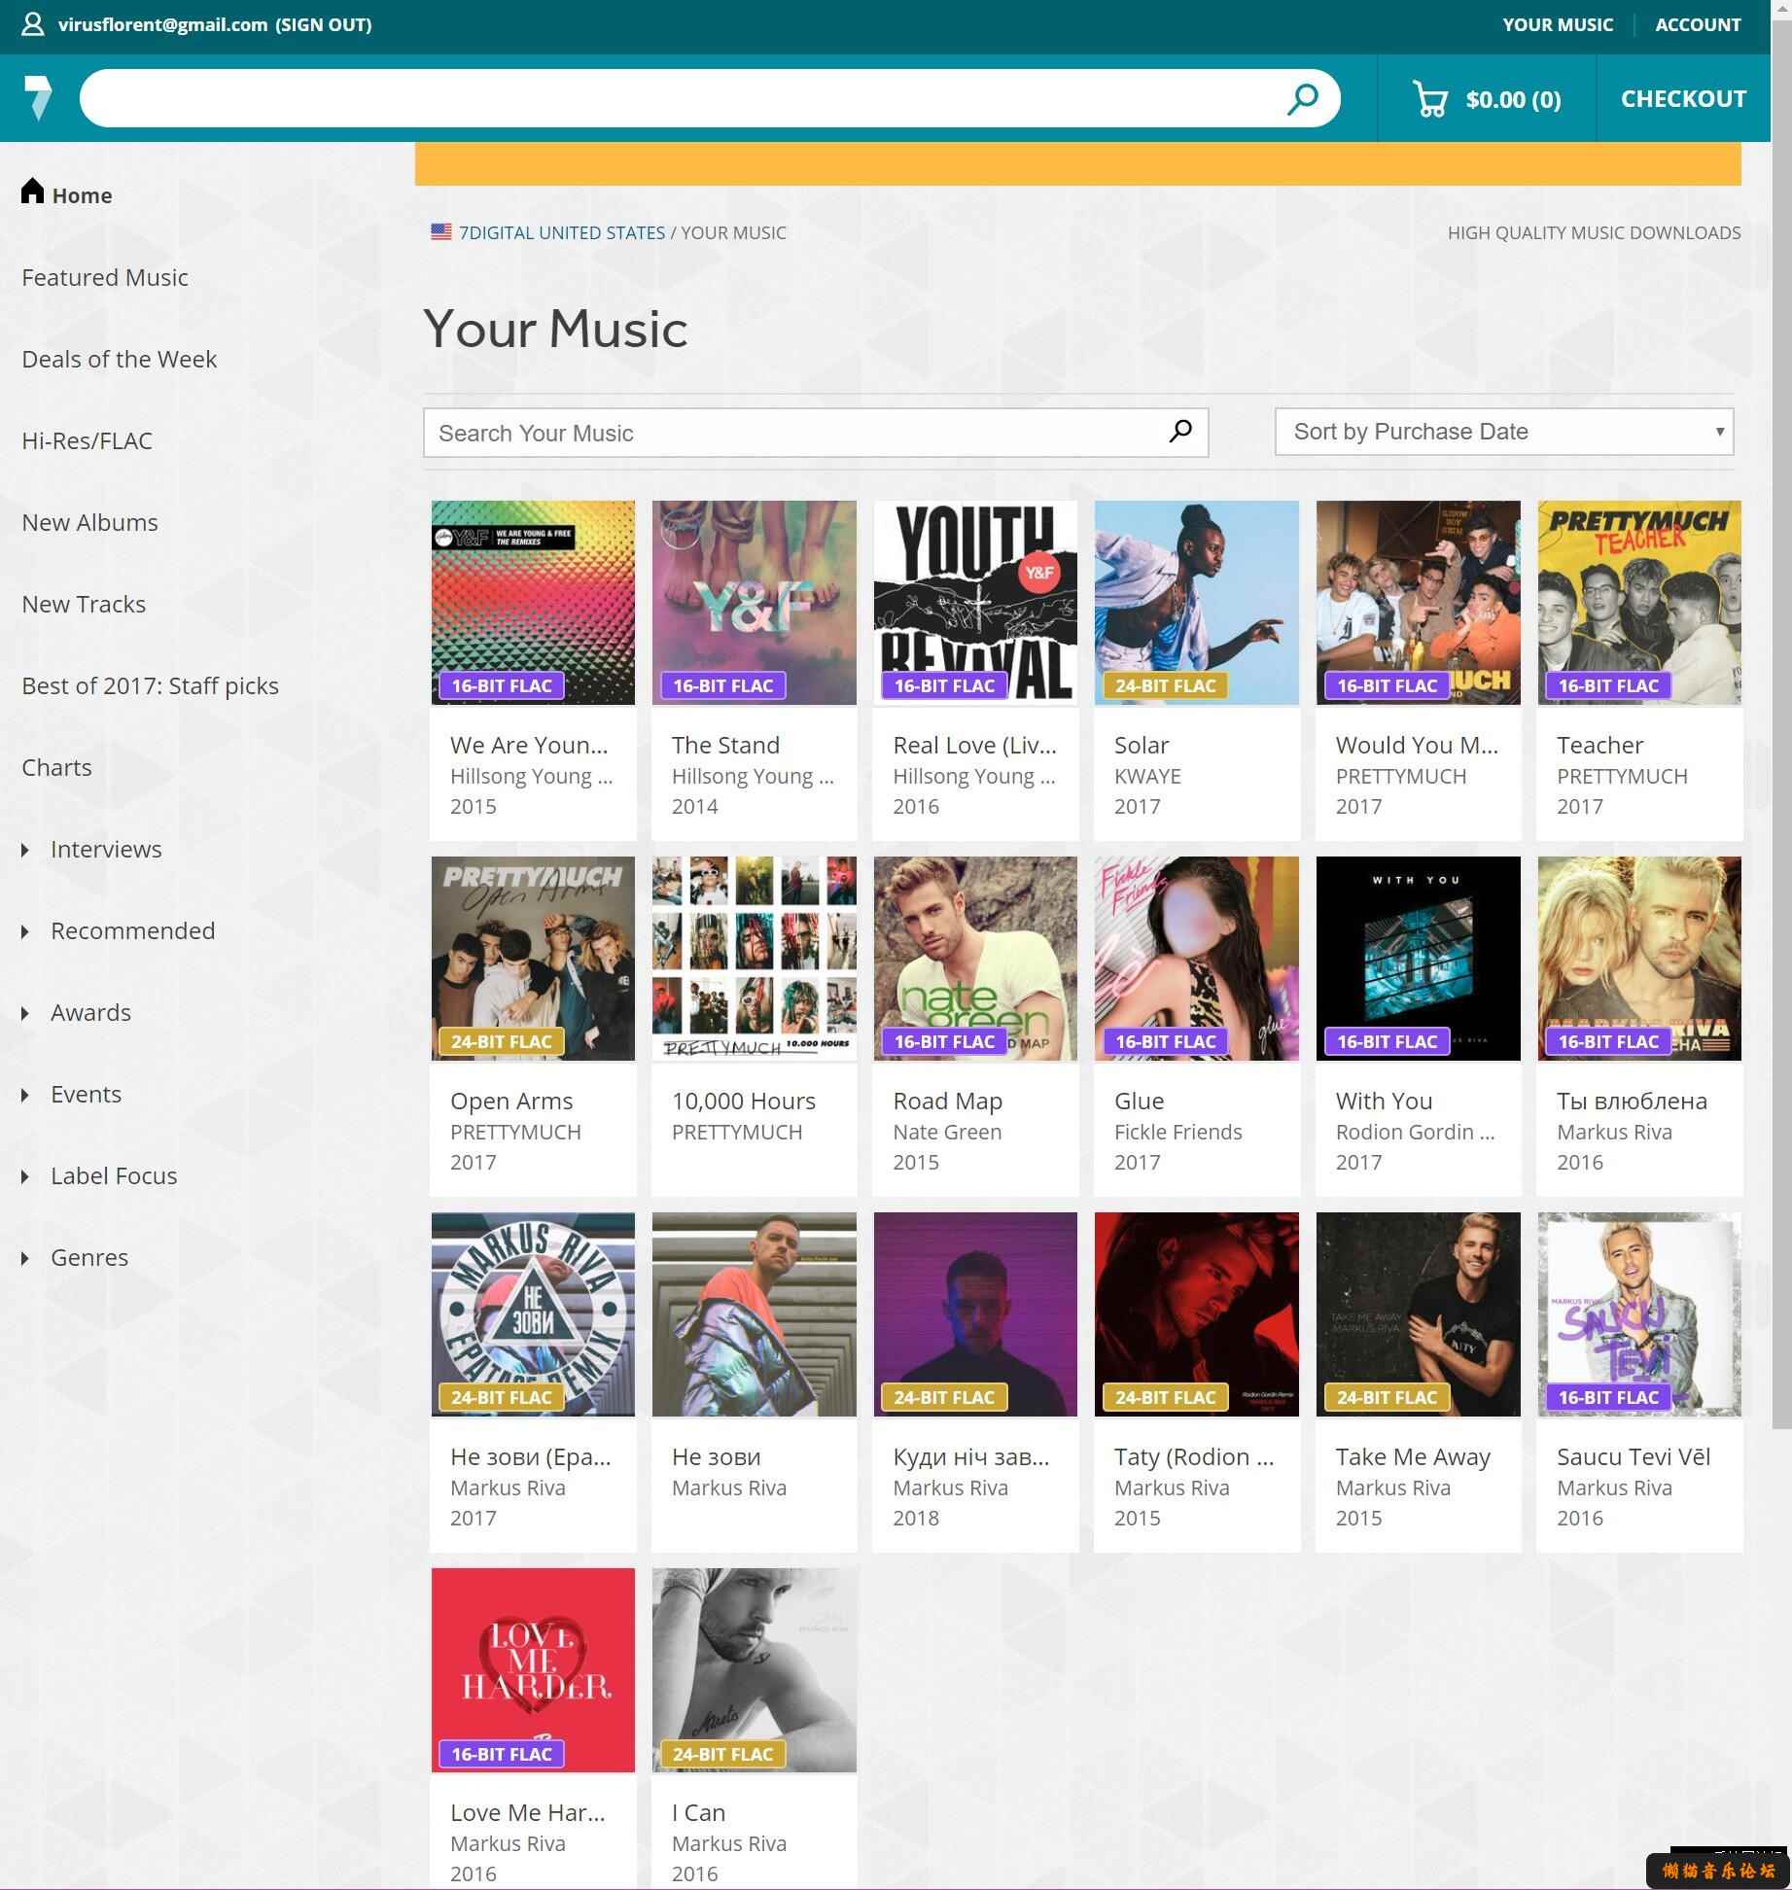Click the Take Me Away title text
The image size is (1792, 1890).
tap(1413, 1457)
